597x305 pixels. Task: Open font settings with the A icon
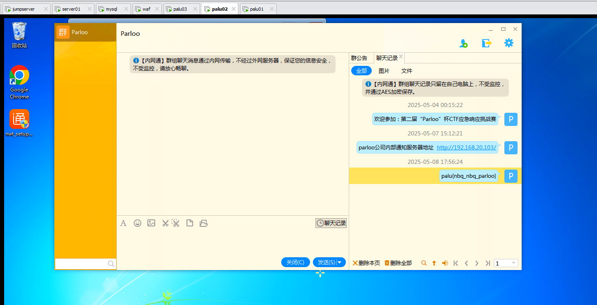click(124, 223)
